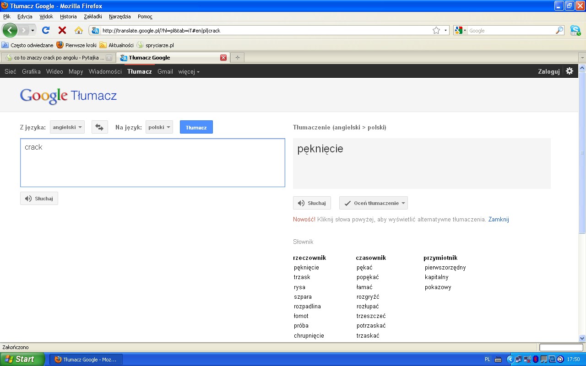Open the Historia menu
Viewport: 586px width, 366px height.
[68, 16]
